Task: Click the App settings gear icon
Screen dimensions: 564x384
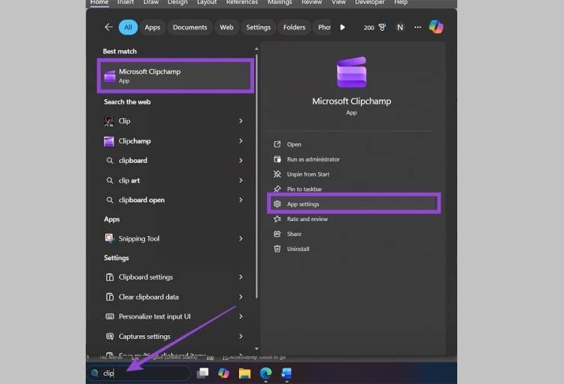Action: point(277,204)
